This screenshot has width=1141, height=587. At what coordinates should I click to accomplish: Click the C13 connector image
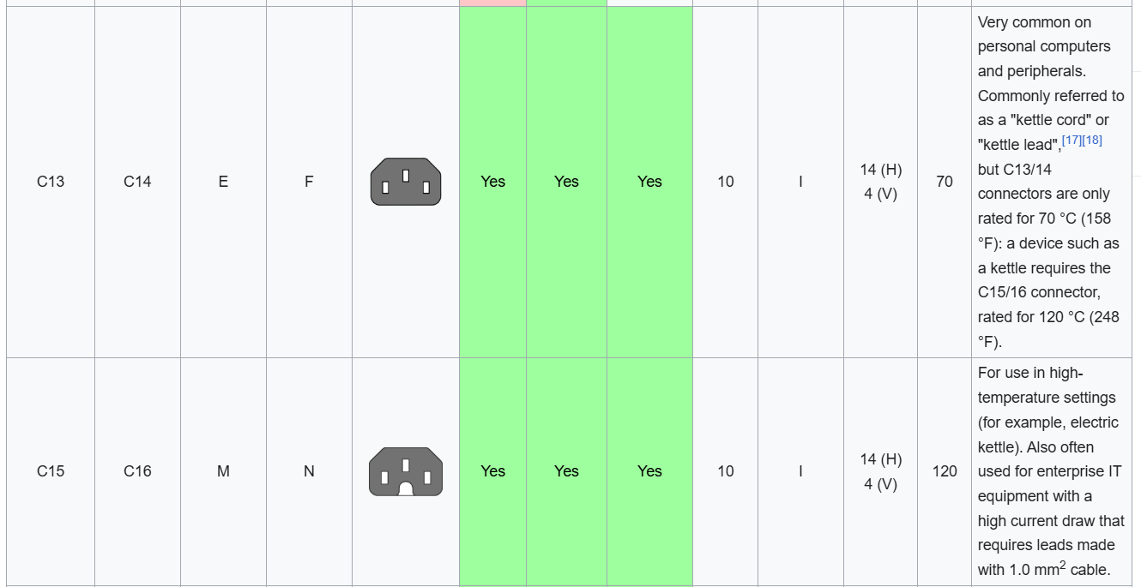tap(406, 182)
